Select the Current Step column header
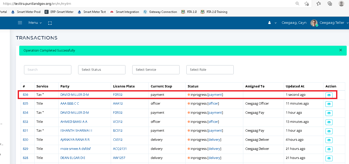The width and height of the screenshot is (349, 164). click(161, 86)
